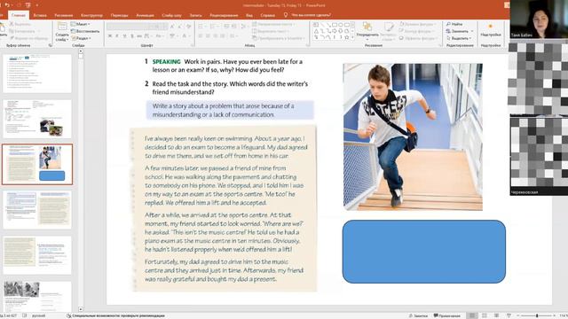Viewport: 568px width, 319px height.
Task: Select the second slide thumbnail with small photos
Action: click(37, 119)
